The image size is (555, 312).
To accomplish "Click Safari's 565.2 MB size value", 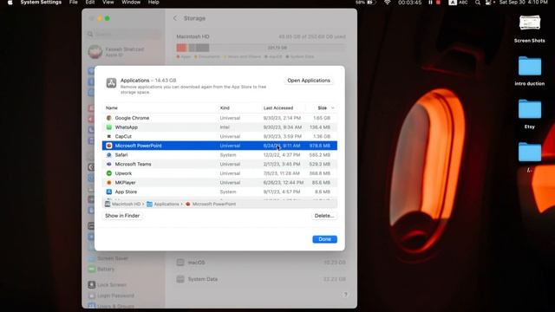I will (x=320, y=155).
